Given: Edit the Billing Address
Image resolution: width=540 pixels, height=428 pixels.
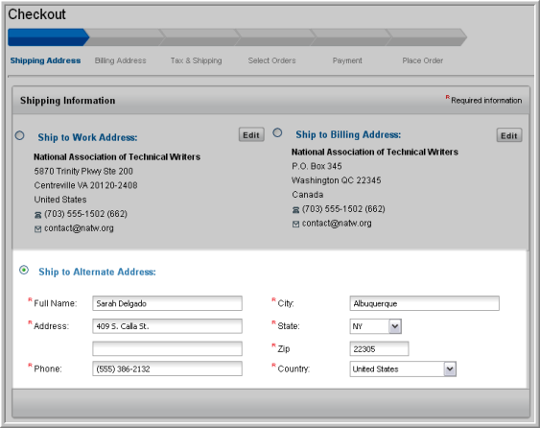Looking at the screenshot, I should point(509,135).
